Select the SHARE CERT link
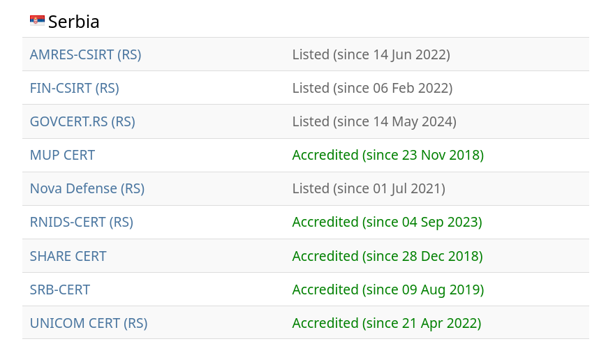Image resolution: width=599 pixels, height=353 pixels. click(68, 256)
